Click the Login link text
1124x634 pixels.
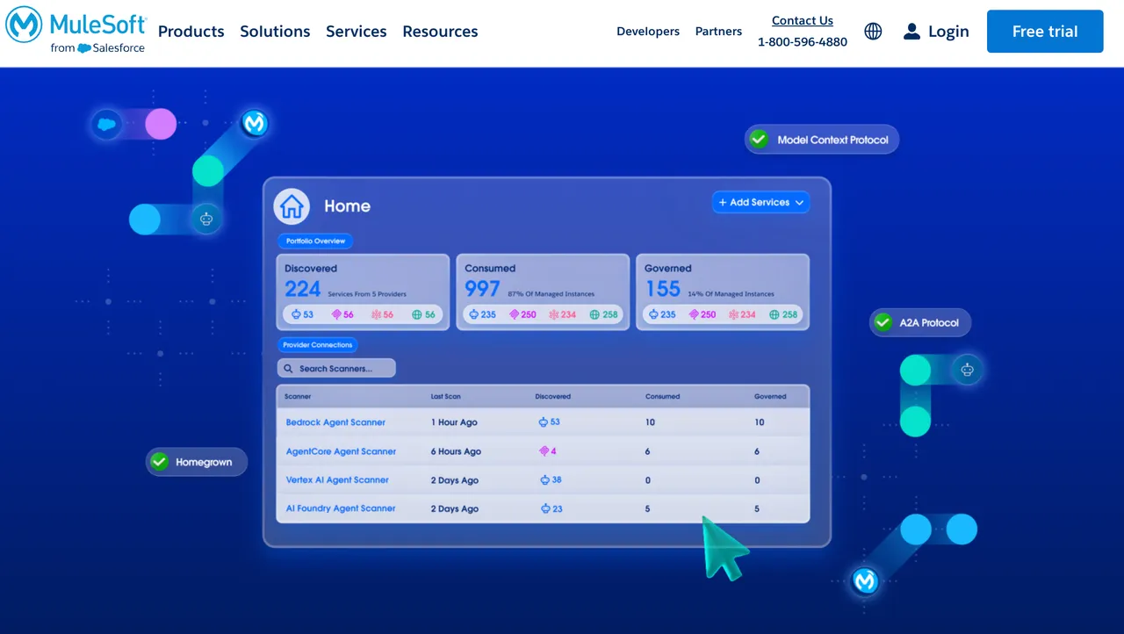coord(948,32)
